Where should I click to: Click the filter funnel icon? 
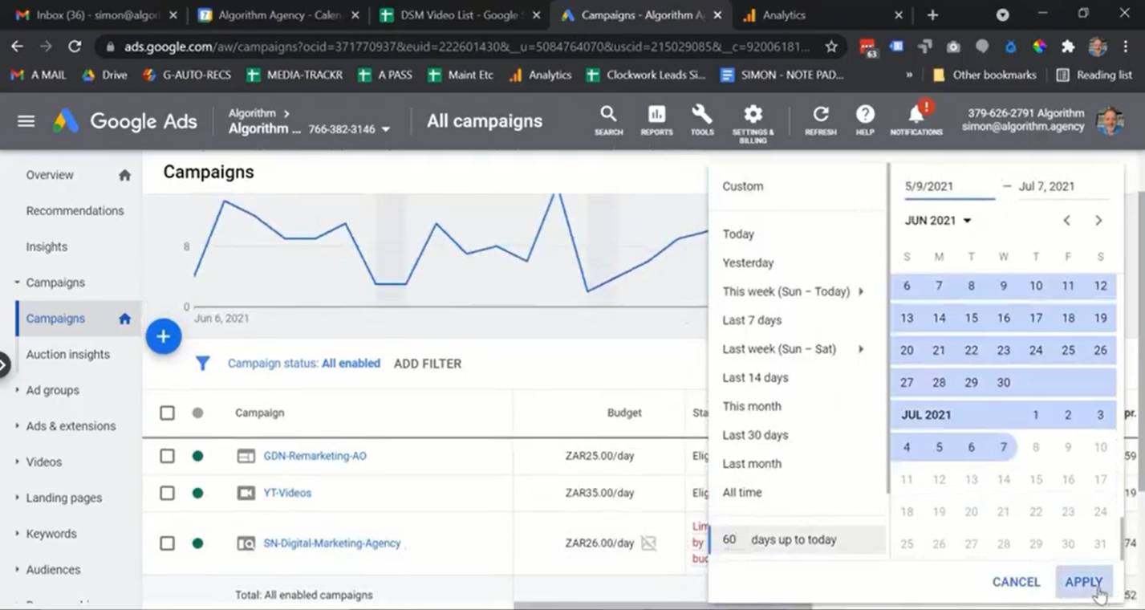(x=203, y=364)
